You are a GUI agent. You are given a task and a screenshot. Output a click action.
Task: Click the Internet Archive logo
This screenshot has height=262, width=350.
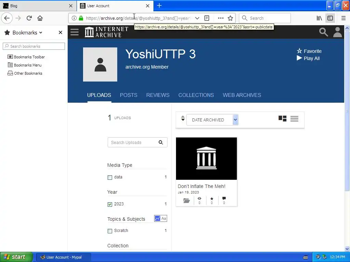[x=107, y=32]
